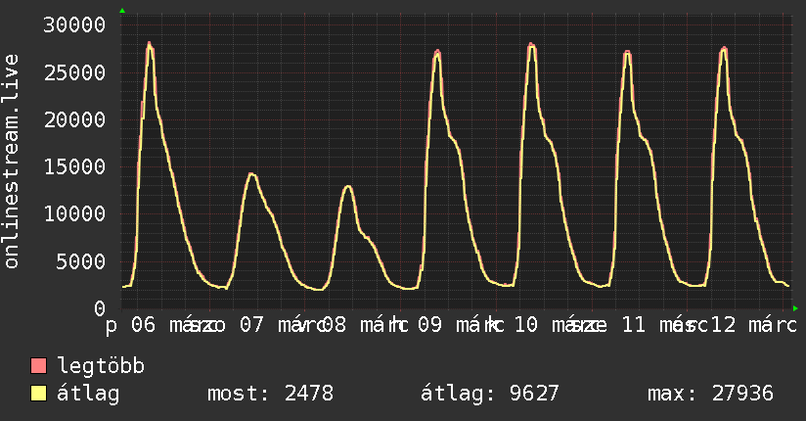Click the 25000 y-axis label

pyautogui.click(x=74, y=72)
